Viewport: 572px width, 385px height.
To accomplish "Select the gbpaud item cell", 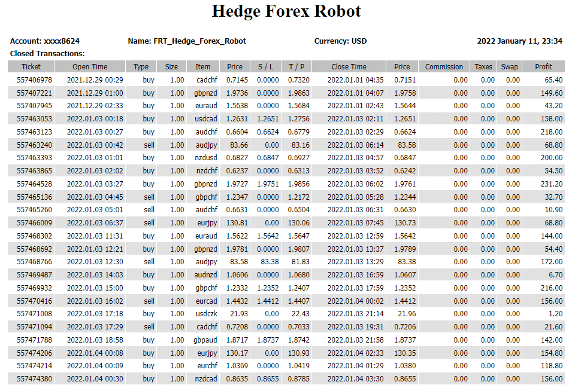I will [x=205, y=340].
